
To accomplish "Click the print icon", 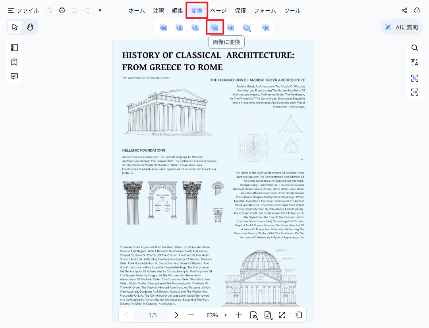I will (62, 10).
